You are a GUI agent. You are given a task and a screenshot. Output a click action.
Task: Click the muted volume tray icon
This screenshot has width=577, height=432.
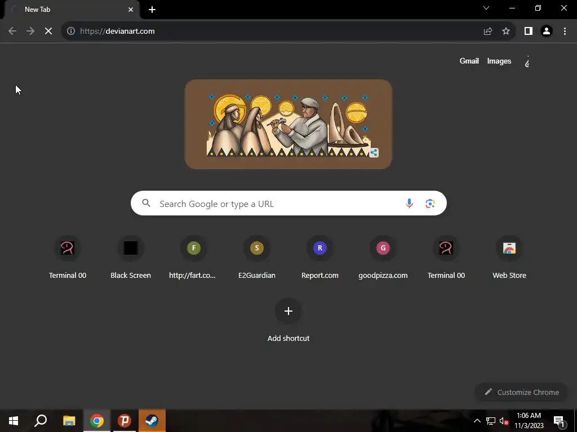(504, 421)
